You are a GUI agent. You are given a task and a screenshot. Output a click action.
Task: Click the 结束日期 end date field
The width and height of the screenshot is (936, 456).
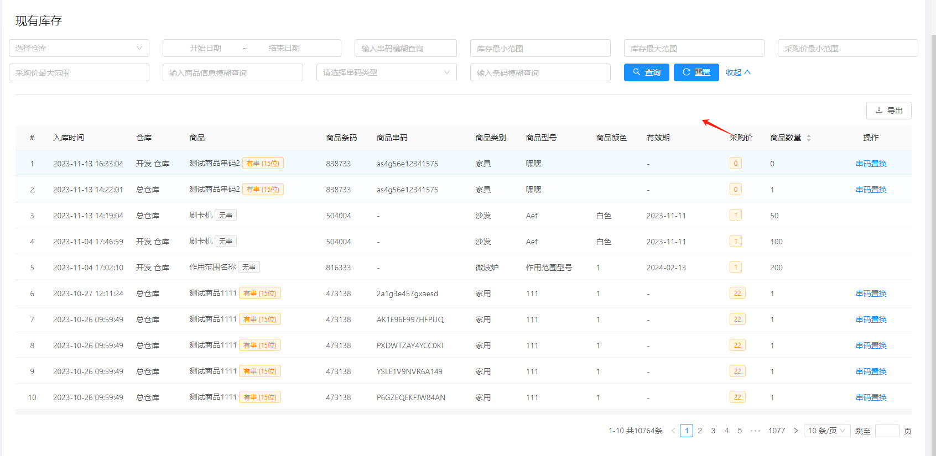coord(284,48)
